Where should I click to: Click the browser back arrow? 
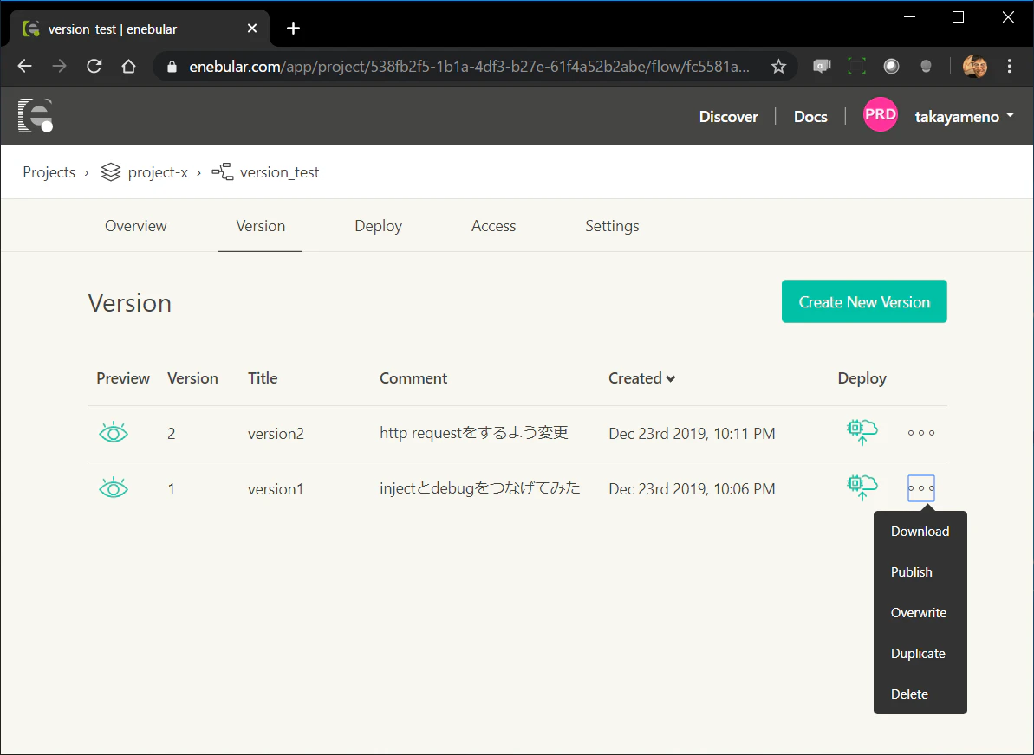[24, 66]
